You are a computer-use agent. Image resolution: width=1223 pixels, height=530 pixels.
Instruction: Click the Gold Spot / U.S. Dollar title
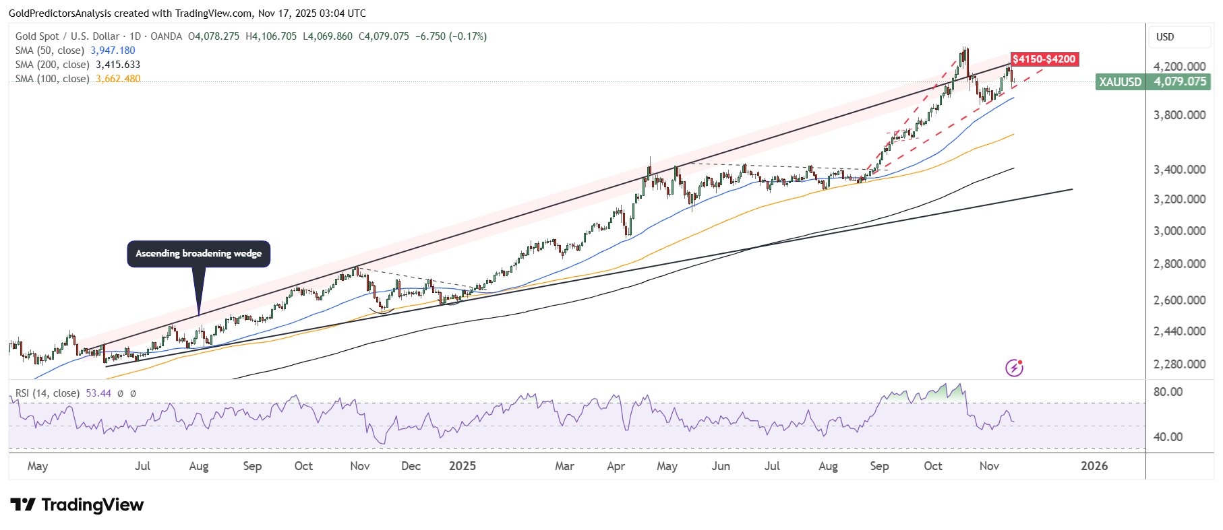pos(67,36)
